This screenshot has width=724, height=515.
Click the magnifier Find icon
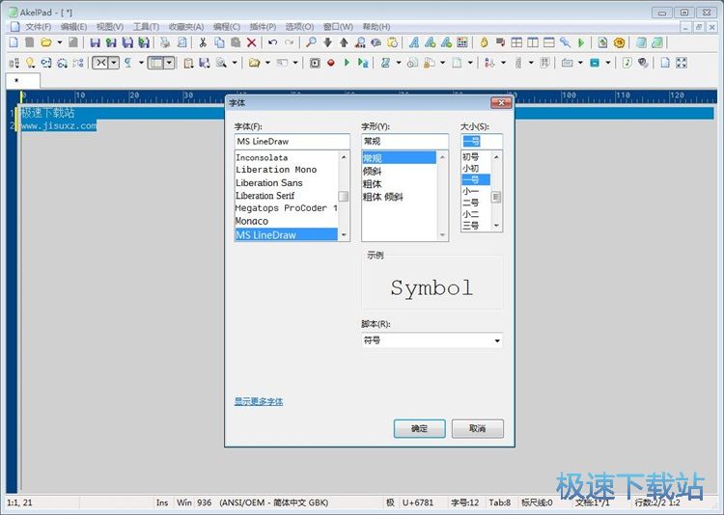pos(311,42)
